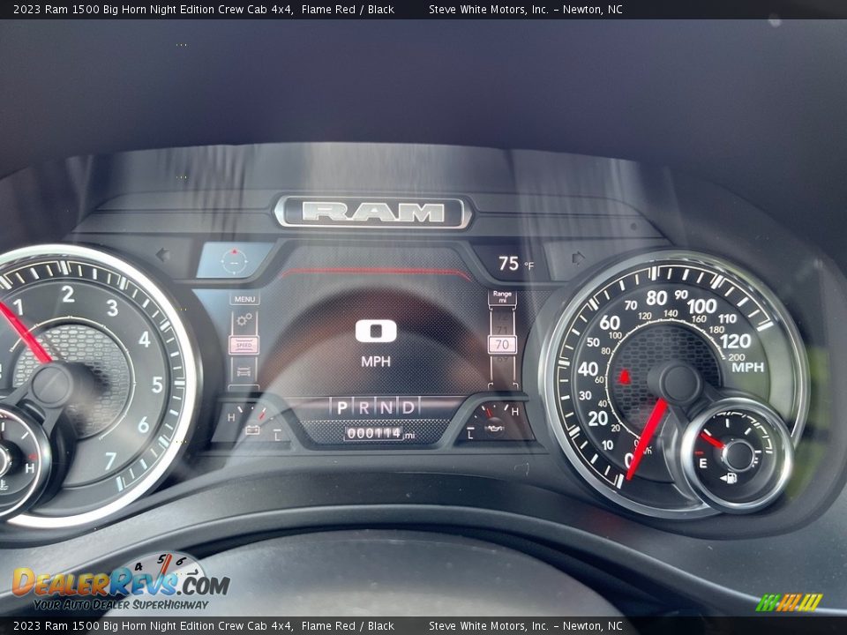Image resolution: width=847 pixels, height=635 pixels.
Task: Click the large MPH label on the speedometer
Action: pyautogui.click(x=748, y=367)
